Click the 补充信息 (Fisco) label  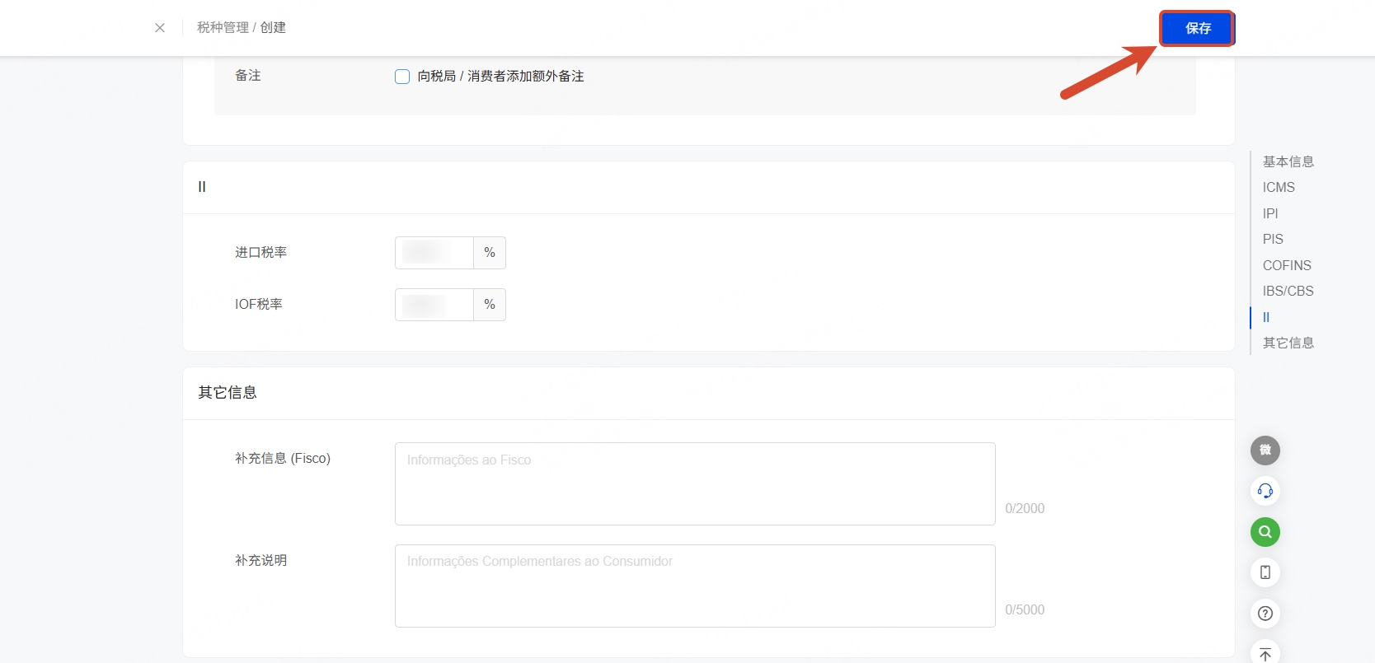tap(283, 459)
